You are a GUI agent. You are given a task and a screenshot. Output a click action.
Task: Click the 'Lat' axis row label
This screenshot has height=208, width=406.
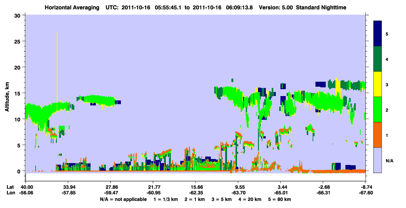pos(10,187)
